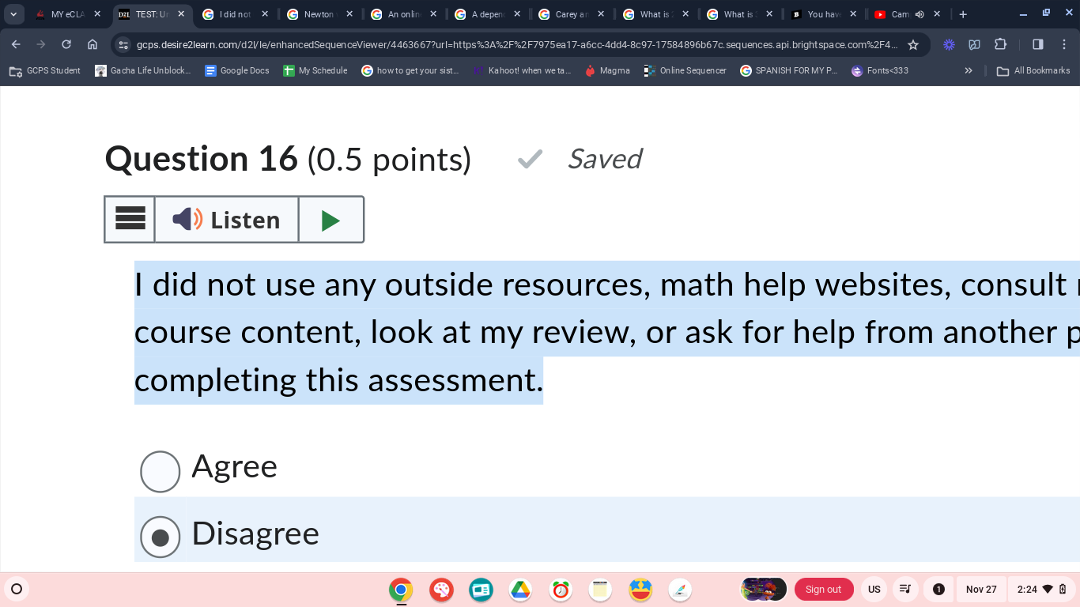Toggle the browser side panel
Viewport: 1080px width, 607px height.
pyautogui.click(x=1038, y=45)
